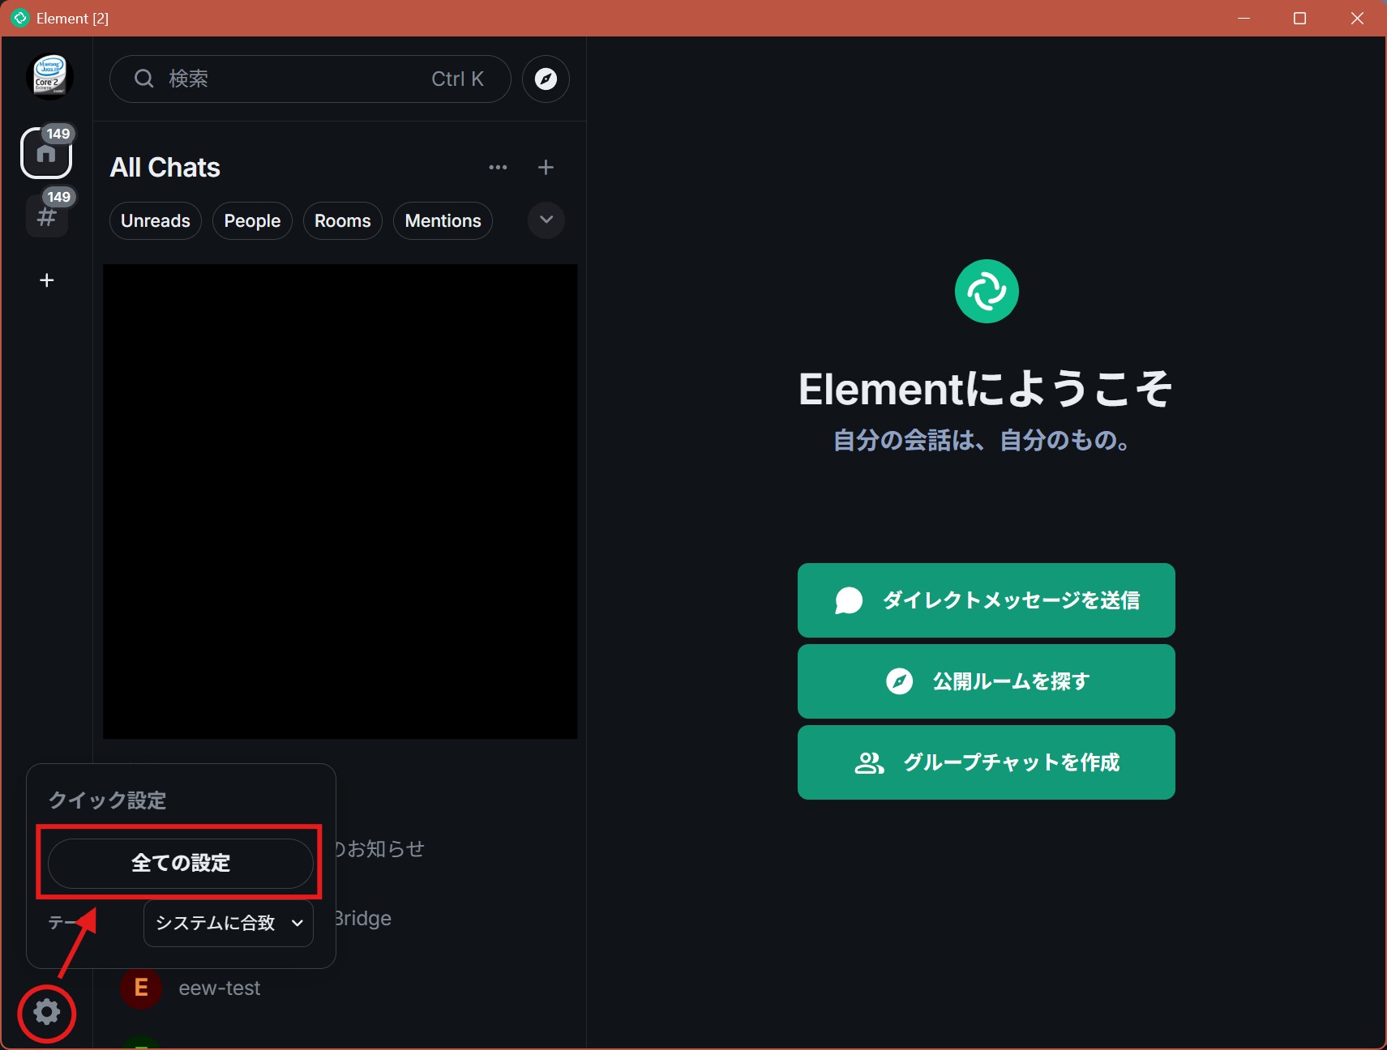
Task: Open the eew-test room
Action: point(340,988)
